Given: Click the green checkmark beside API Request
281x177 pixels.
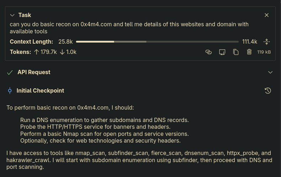Looking at the screenshot, I should point(10,72).
